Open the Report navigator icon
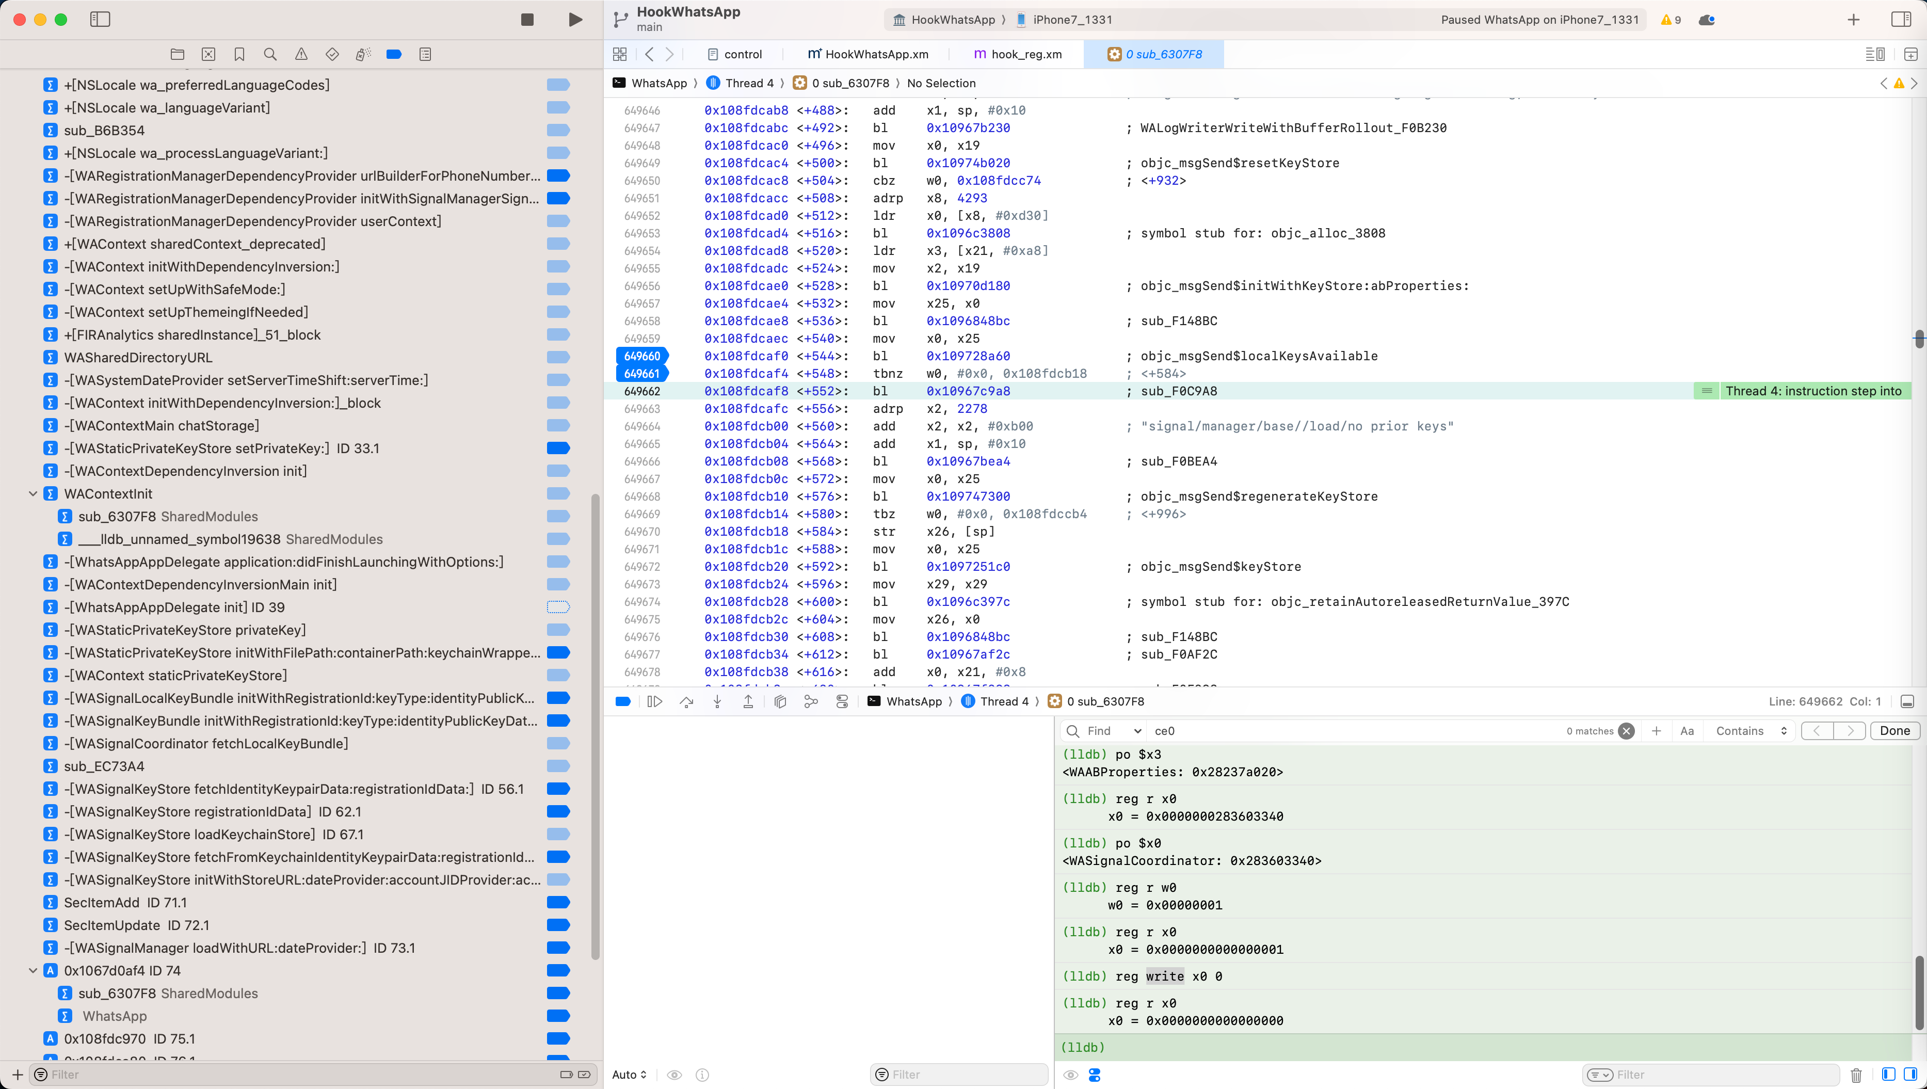Image resolution: width=1927 pixels, height=1089 pixels. [x=425, y=54]
